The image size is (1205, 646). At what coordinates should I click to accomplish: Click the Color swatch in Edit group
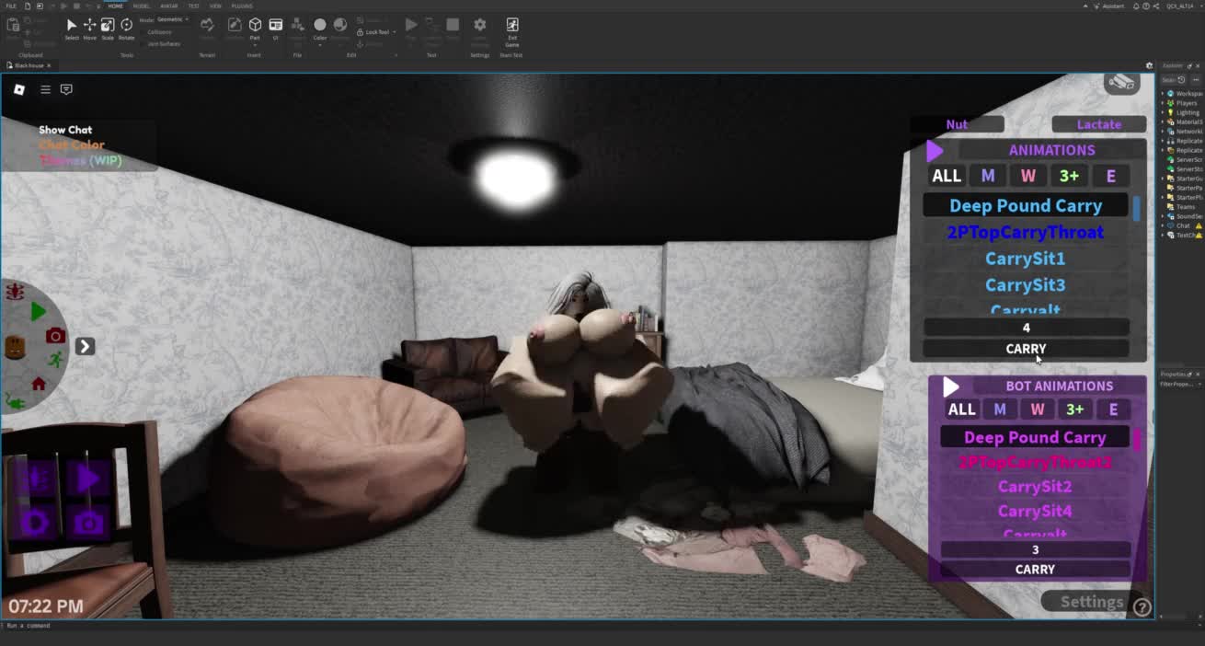(319, 26)
